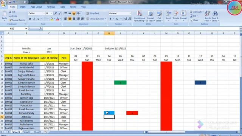
Task: Switch to the Insert tab
Action: (x=23, y=7)
